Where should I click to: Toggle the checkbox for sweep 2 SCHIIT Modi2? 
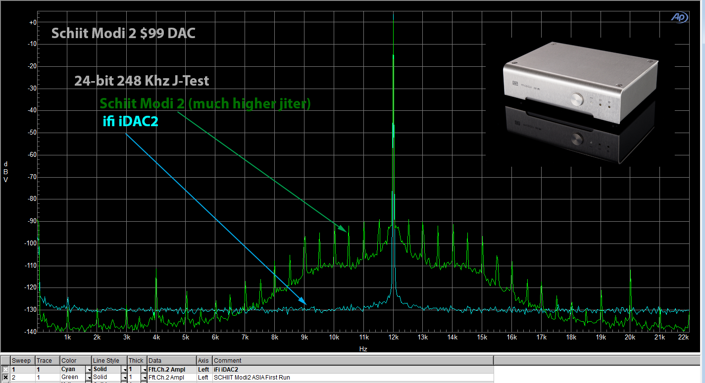(5, 377)
